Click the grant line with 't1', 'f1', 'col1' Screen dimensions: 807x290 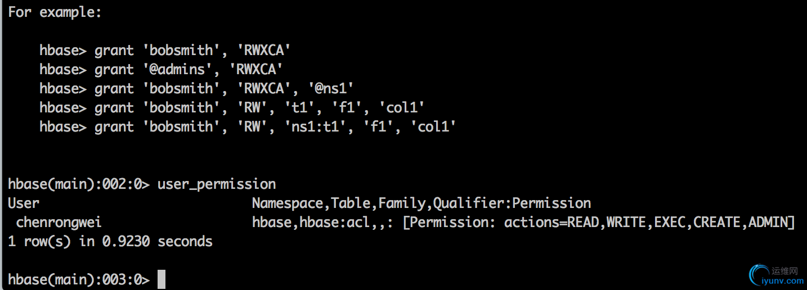232,108
